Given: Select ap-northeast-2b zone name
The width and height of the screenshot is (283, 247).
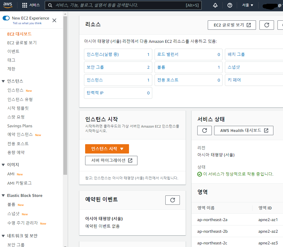Looking at the screenshot, I should 212,232.
